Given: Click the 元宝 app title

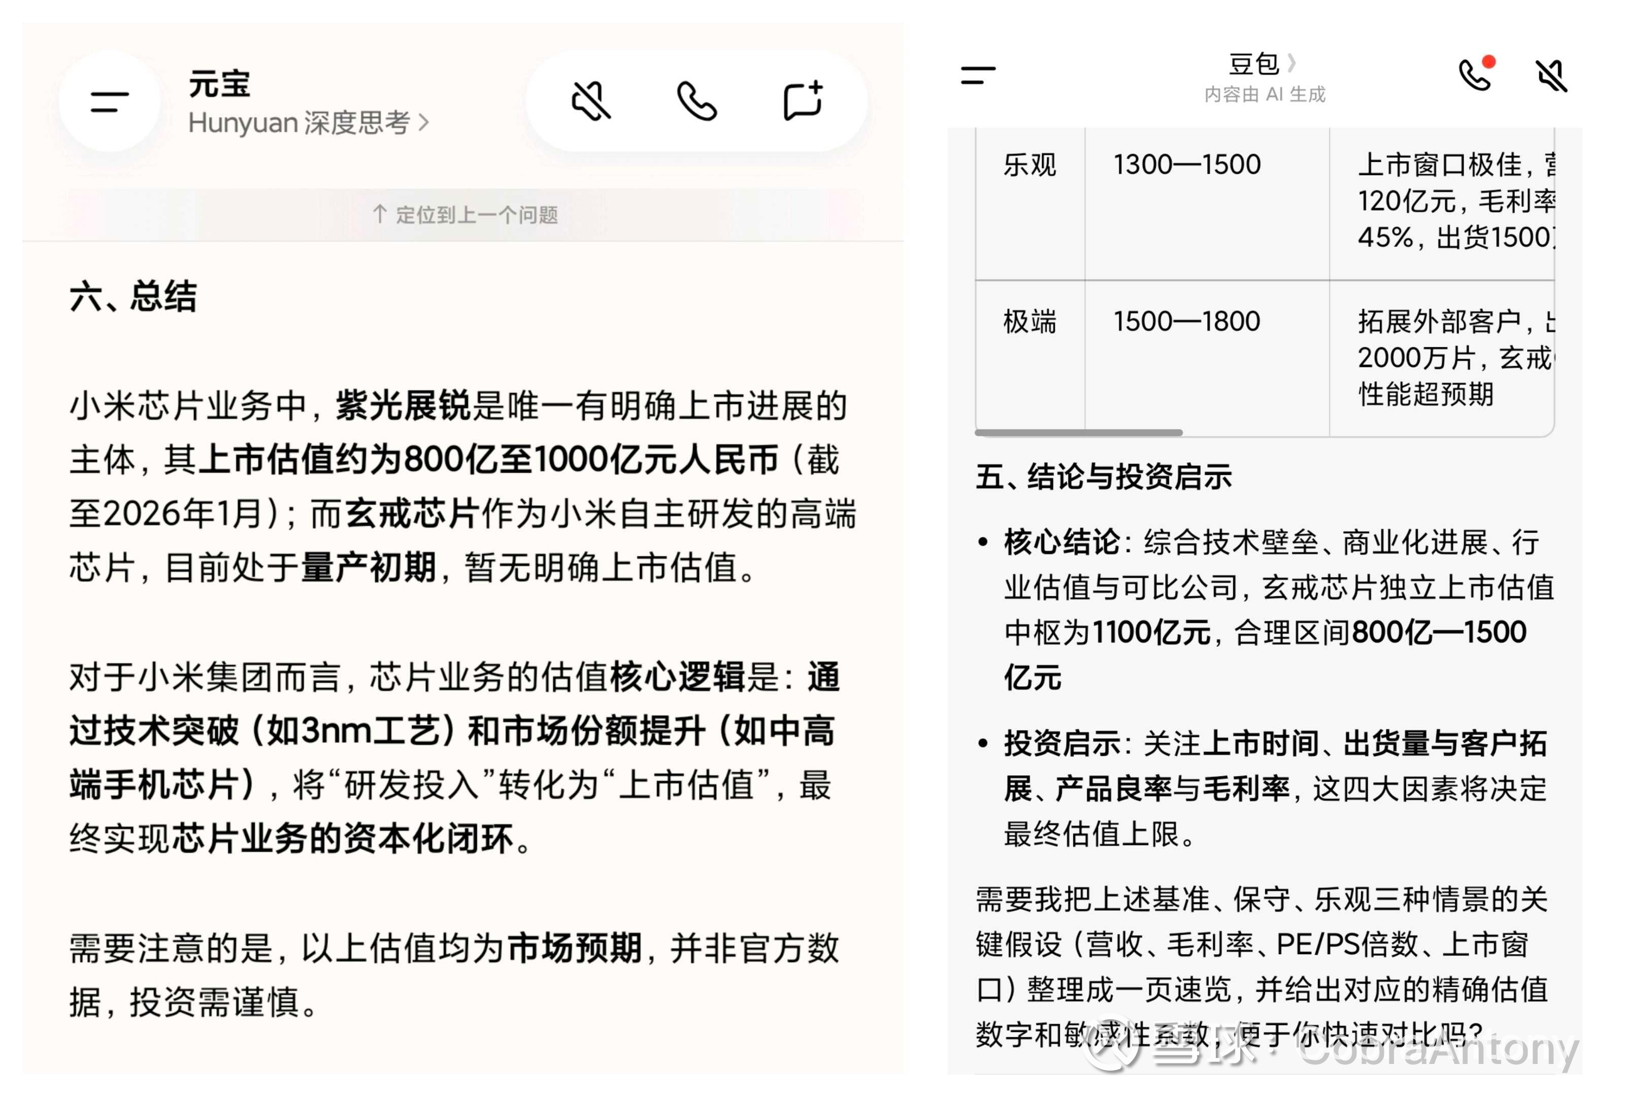Looking at the screenshot, I should [219, 84].
